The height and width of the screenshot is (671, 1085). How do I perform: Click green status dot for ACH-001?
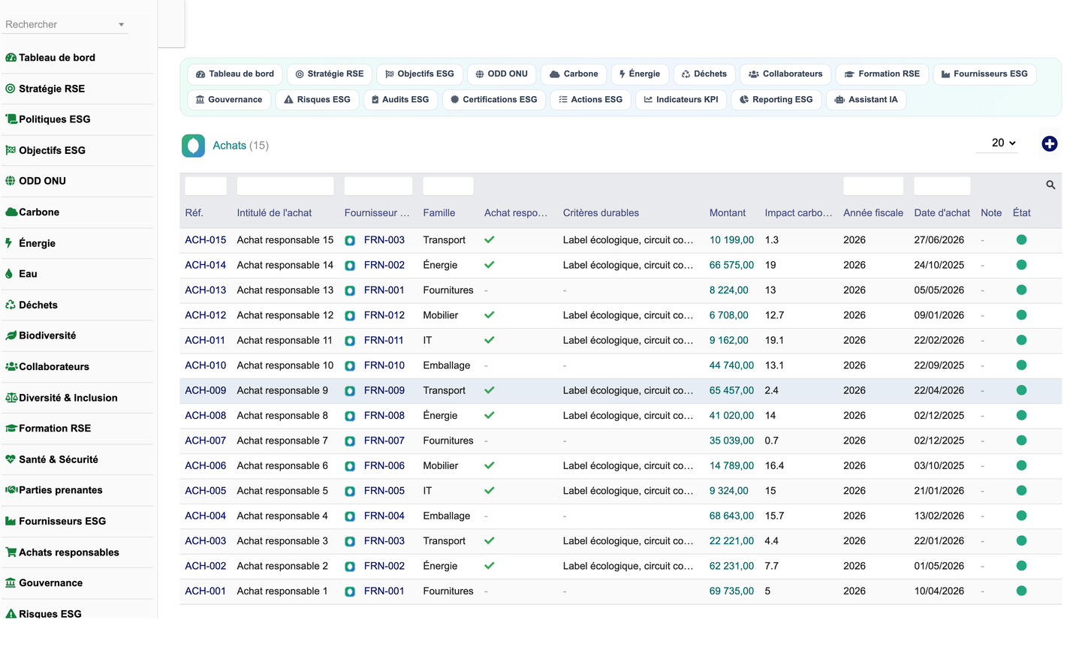coord(1021,591)
